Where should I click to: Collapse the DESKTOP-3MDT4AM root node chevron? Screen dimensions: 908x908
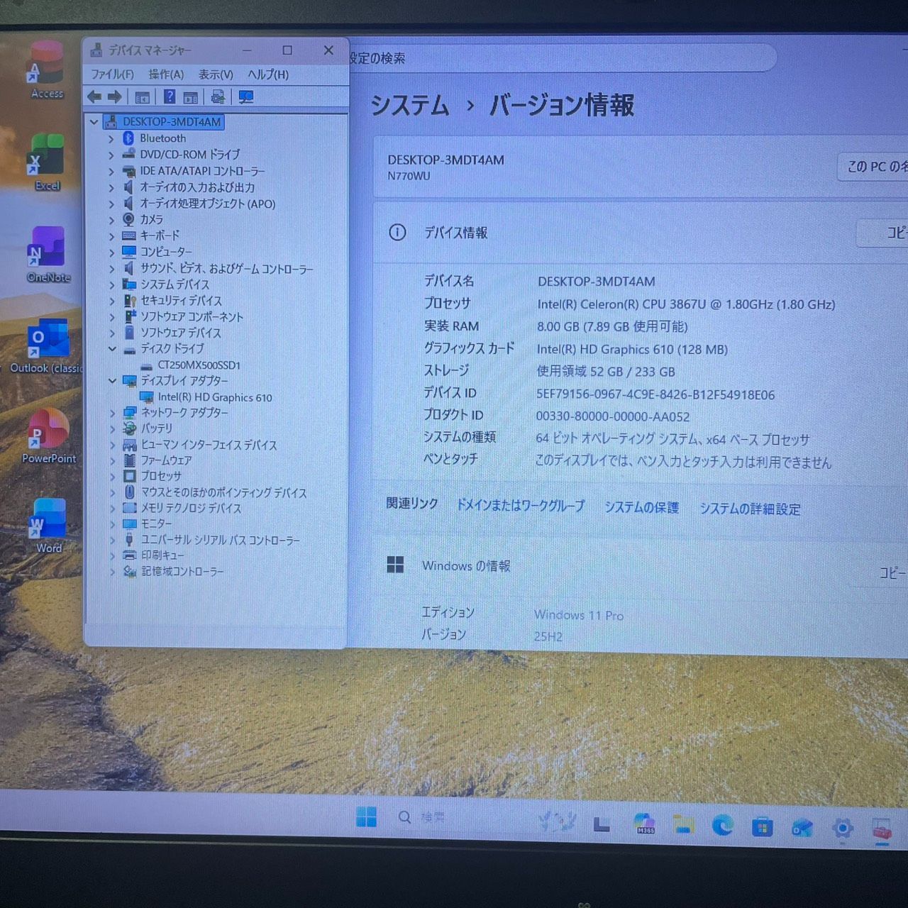coord(94,122)
